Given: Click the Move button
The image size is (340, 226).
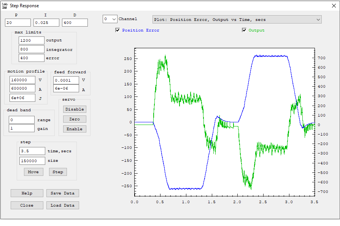Looking at the screenshot, I should point(33,172).
